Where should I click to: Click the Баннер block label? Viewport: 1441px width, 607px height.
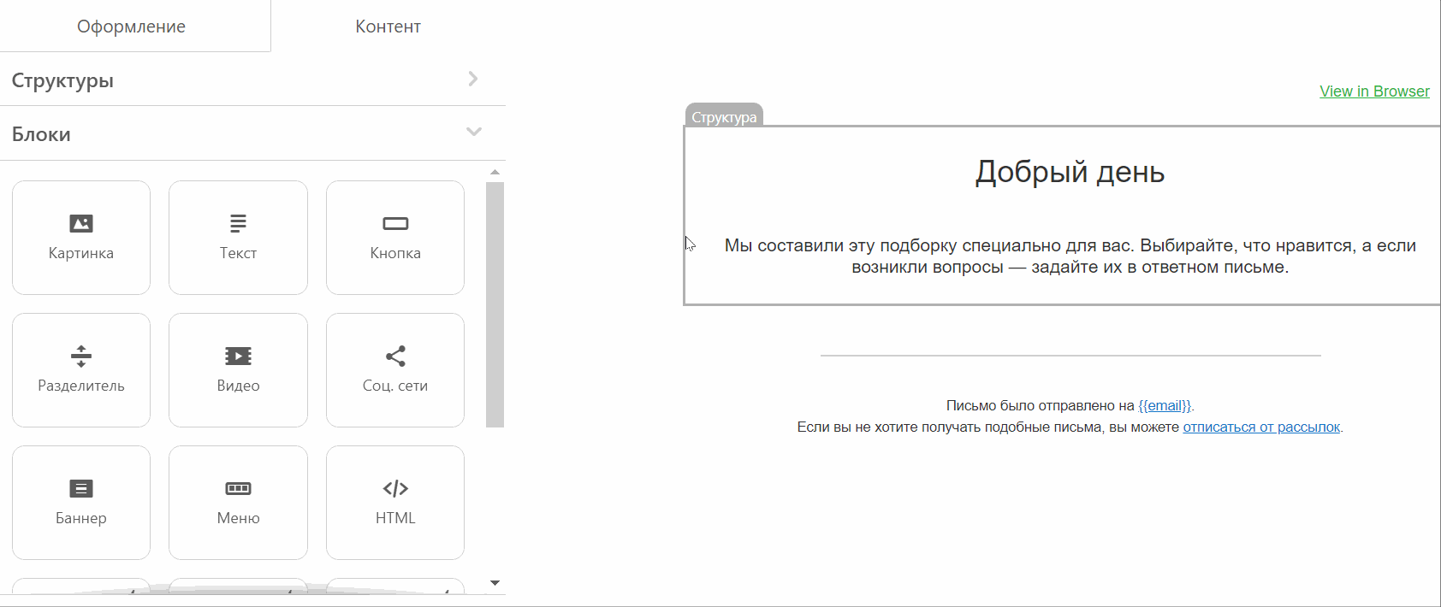pyautogui.click(x=81, y=518)
